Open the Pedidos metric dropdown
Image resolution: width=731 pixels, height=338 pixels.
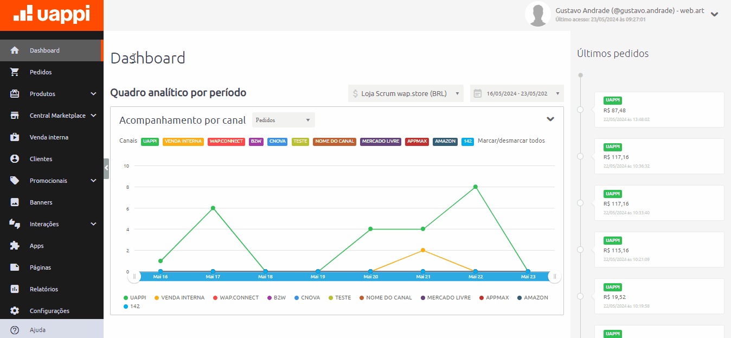[x=283, y=120]
